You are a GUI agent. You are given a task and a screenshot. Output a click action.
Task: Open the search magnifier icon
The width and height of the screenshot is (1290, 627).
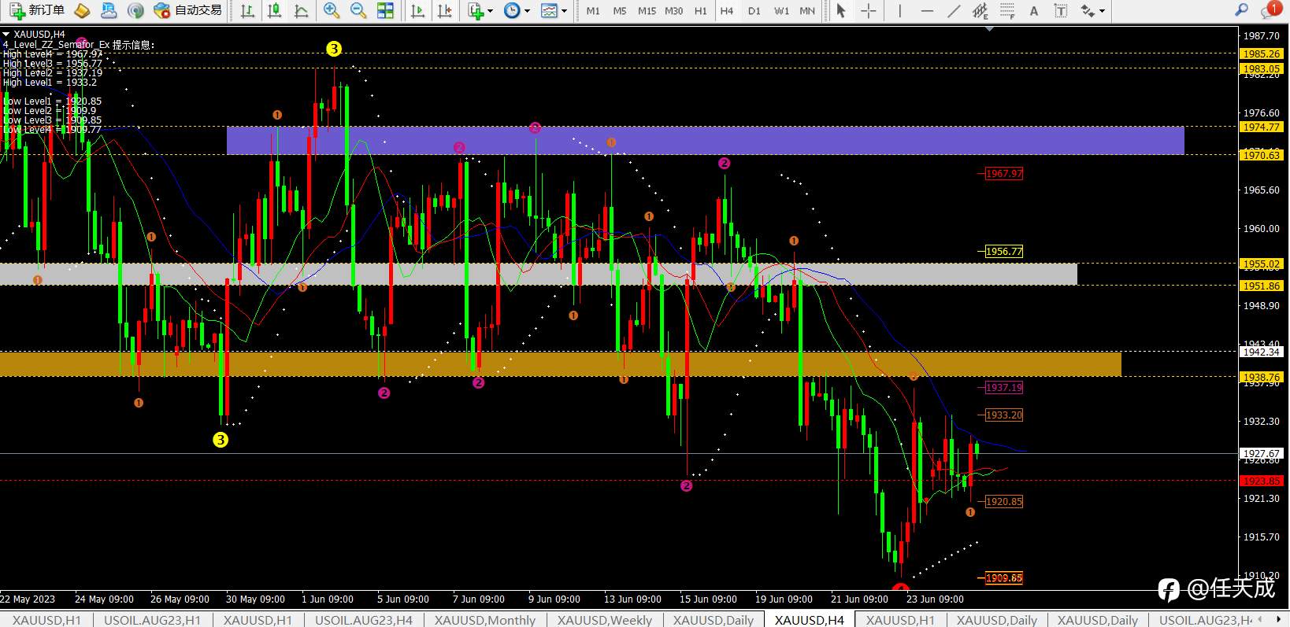click(x=1242, y=9)
